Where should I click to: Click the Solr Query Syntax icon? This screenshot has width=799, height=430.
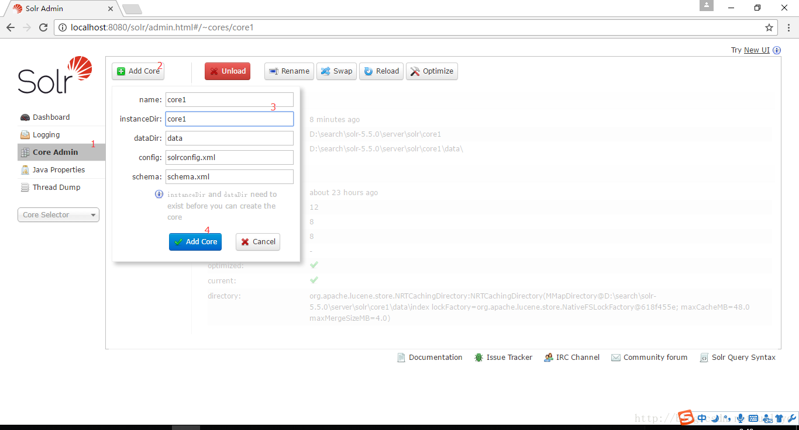pos(704,358)
